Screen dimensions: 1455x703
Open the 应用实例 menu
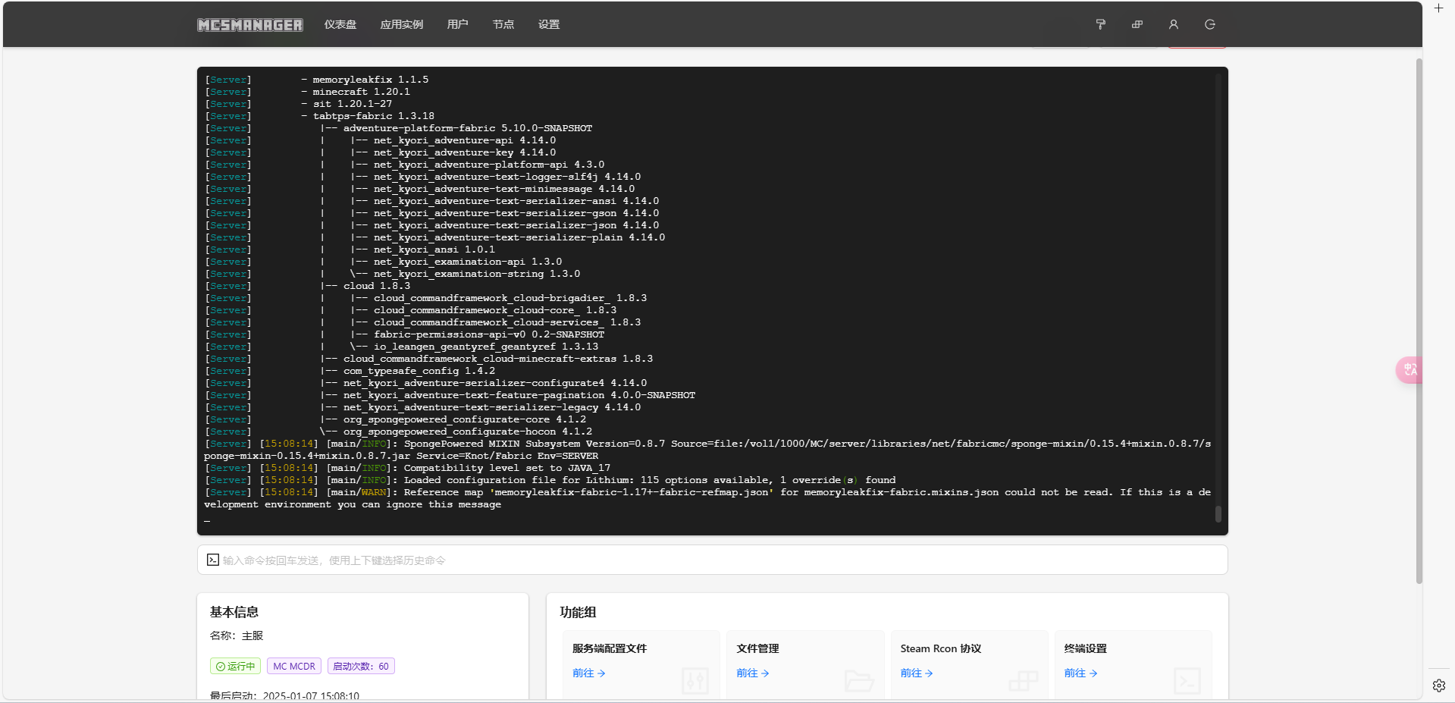[402, 24]
